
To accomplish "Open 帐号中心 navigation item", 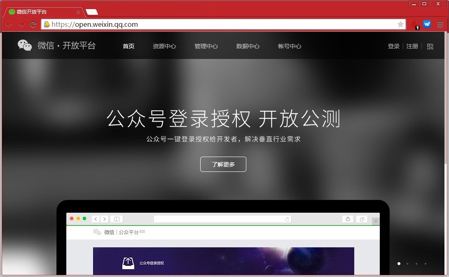I will (290, 46).
